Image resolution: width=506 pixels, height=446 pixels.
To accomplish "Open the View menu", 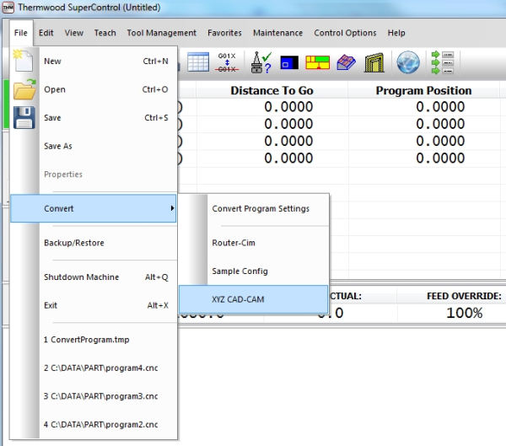I will pyautogui.click(x=74, y=33).
